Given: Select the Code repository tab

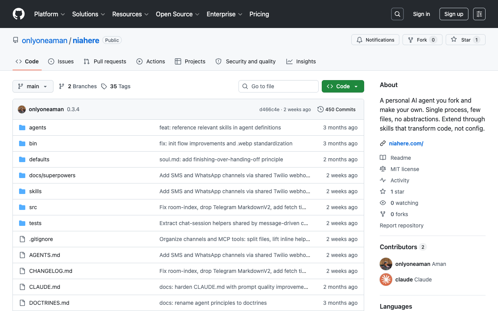Looking at the screenshot, I should 27,61.
